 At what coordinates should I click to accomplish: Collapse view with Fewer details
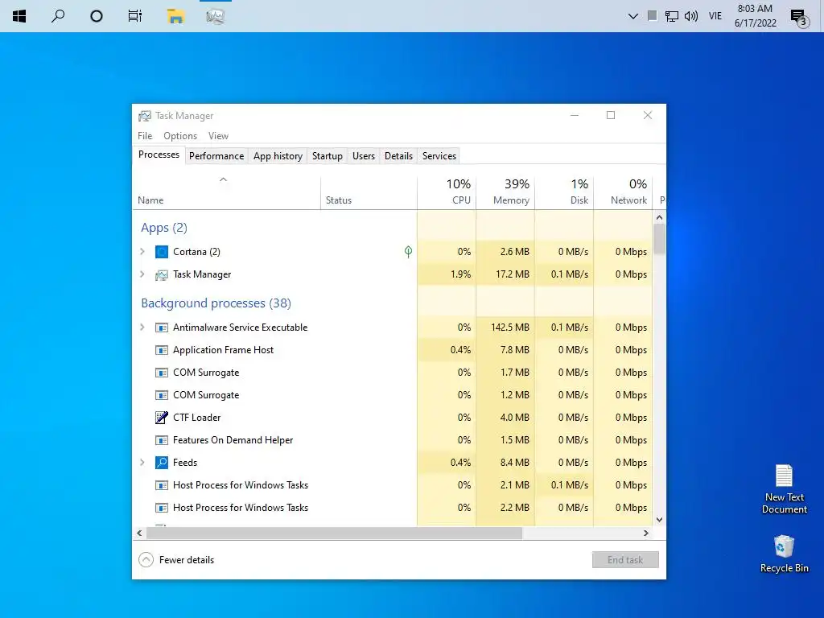pos(176,560)
